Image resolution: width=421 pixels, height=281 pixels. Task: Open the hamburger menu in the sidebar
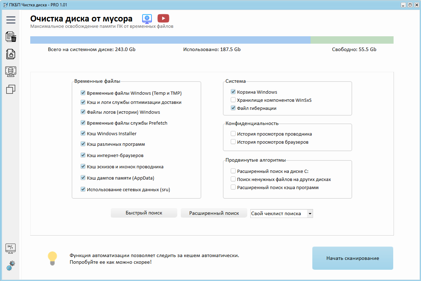click(x=11, y=20)
